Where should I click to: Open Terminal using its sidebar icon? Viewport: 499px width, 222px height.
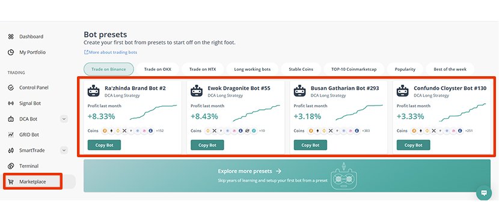click(x=11, y=166)
